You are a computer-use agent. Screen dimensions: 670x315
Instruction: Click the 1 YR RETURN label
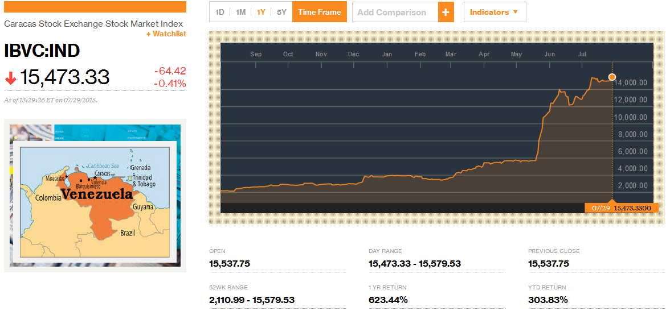pos(387,287)
